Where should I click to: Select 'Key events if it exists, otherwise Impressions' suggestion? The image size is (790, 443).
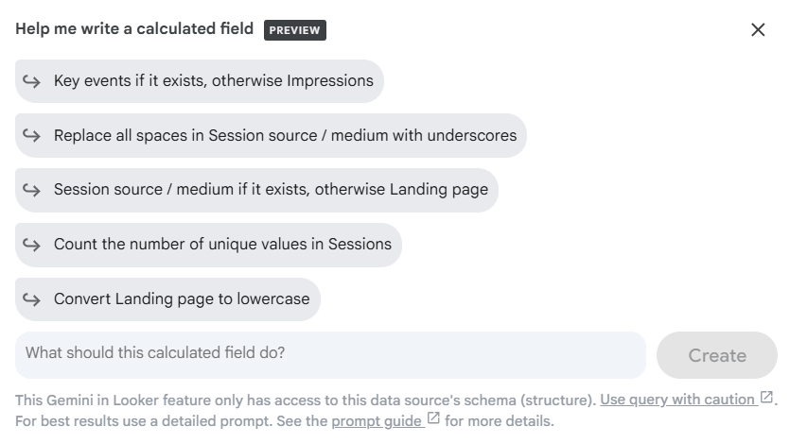coord(200,81)
